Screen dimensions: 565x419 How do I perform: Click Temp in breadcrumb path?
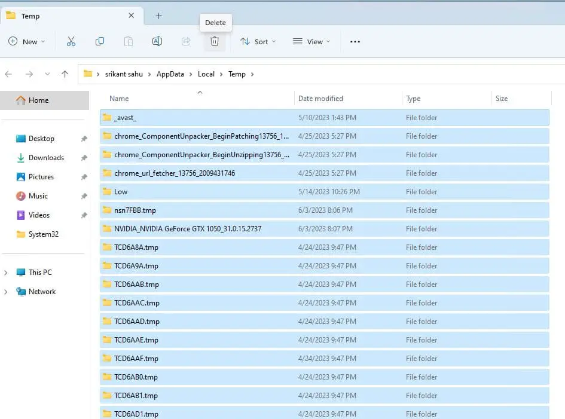click(x=237, y=74)
